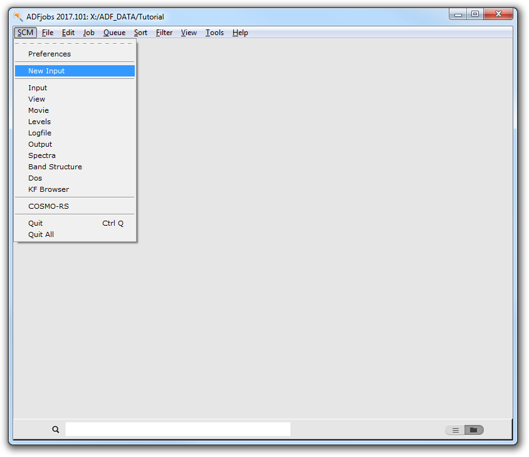Click the ADFjobs title bar app icon

point(18,16)
